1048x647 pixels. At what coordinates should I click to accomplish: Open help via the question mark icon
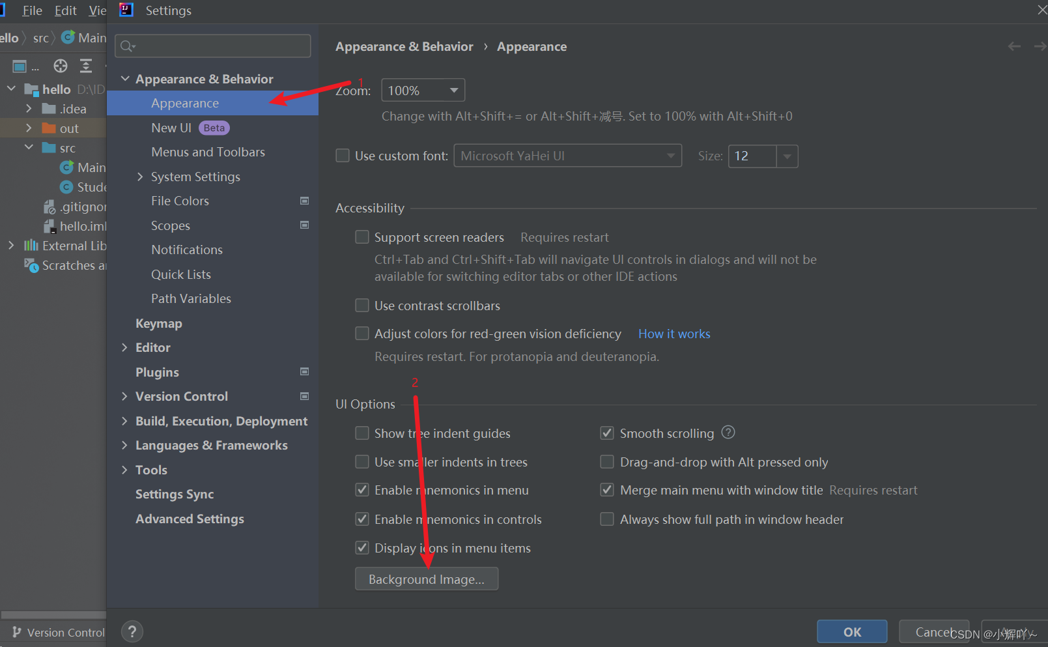point(132,631)
